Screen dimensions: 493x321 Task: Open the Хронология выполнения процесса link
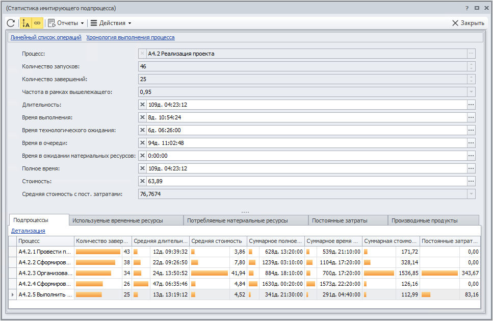click(x=131, y=37)
